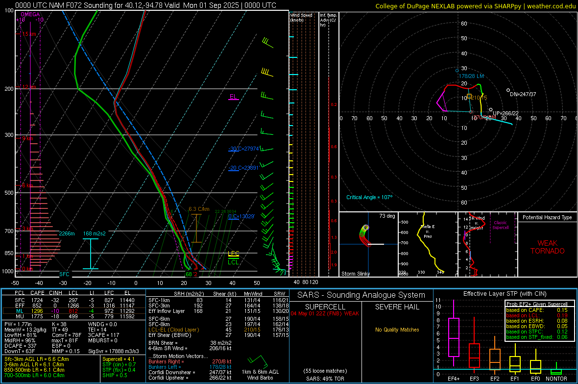
Task: Click the Bunkers Left = 178/28 kt line
Action: tap(190, 367)
